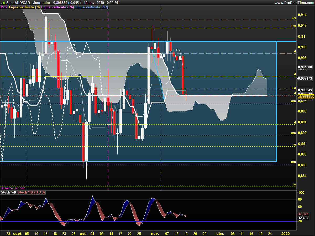Screen dimensions: 315x236
Task: Click the candlestick chart style icon
Action: 3,3
